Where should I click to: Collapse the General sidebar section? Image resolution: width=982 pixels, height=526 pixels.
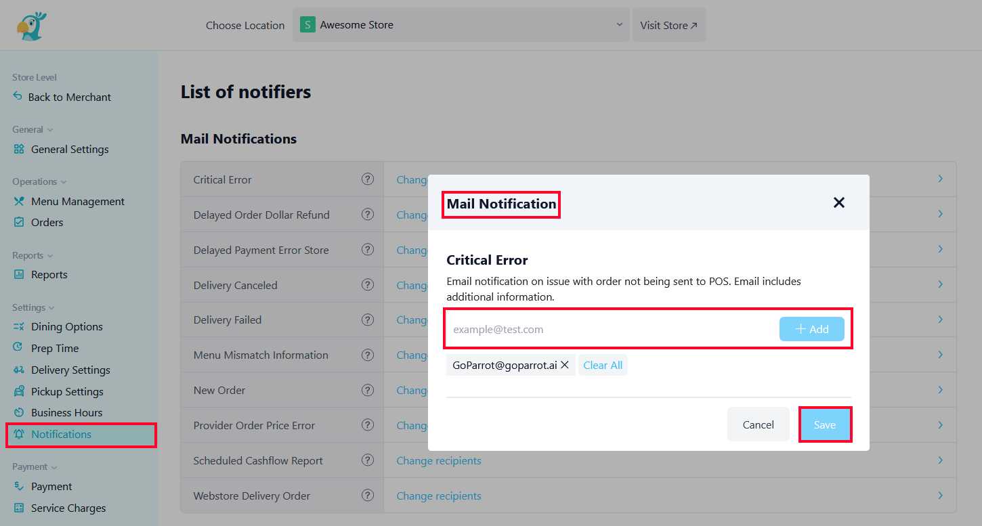coord(33,129)
